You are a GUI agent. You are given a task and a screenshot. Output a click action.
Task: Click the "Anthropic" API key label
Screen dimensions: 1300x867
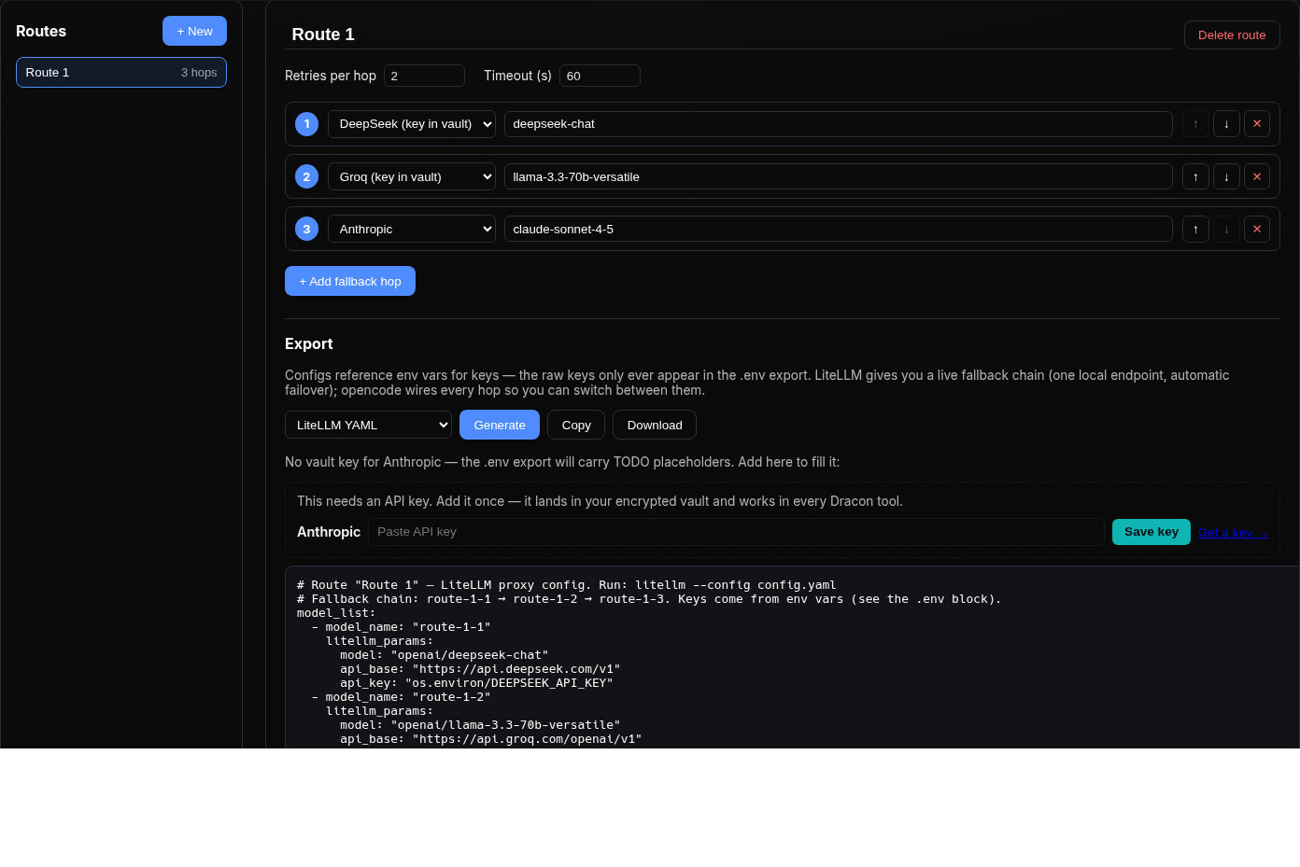(x=329, y=532)
